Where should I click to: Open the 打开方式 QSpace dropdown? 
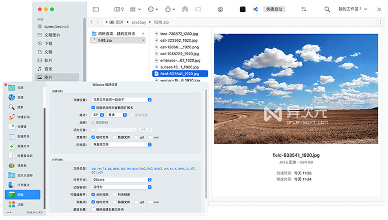pos(122,180)
